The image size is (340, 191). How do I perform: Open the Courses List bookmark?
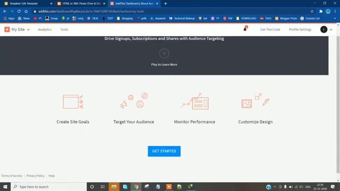coord(310,19)
